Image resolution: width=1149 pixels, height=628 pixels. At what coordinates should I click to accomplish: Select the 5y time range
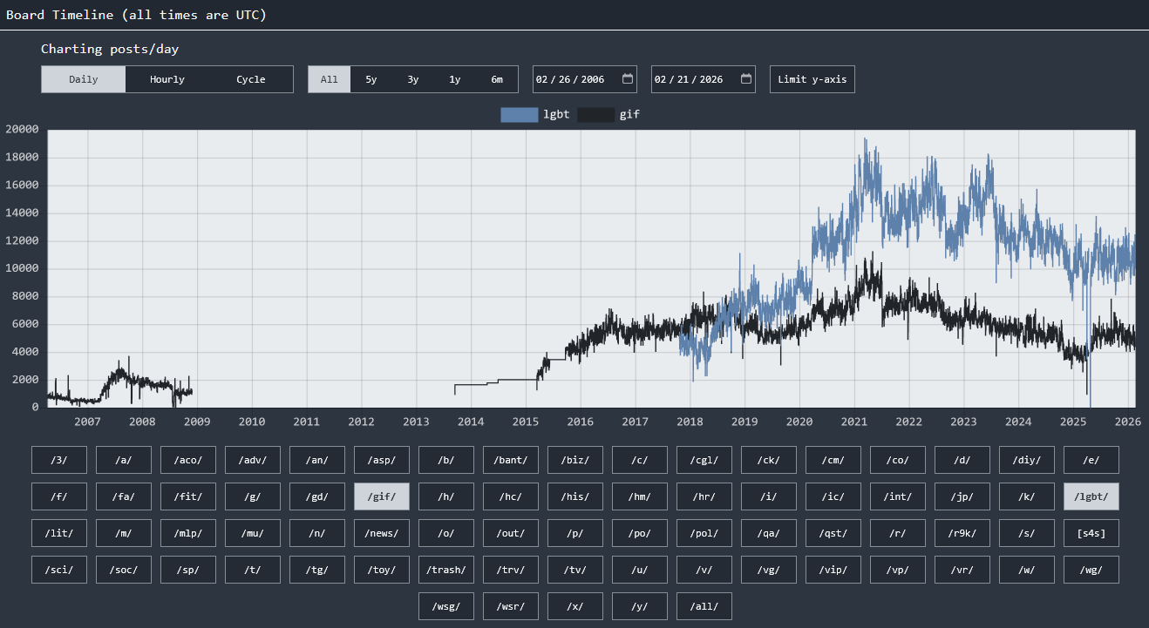[371, 79]
